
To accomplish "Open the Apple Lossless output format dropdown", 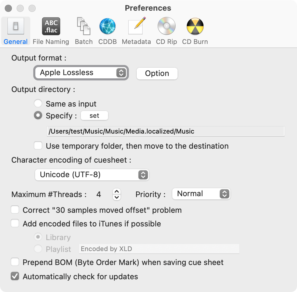I will 81,73.
